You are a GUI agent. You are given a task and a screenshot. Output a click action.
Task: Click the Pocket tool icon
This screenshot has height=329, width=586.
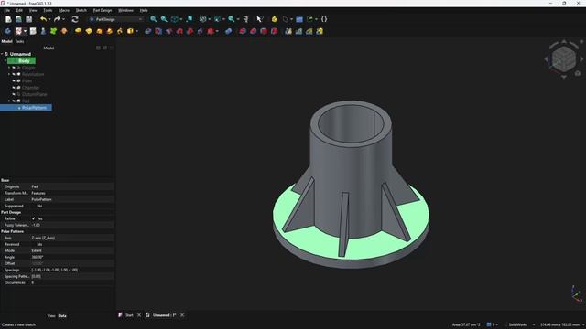148,31
